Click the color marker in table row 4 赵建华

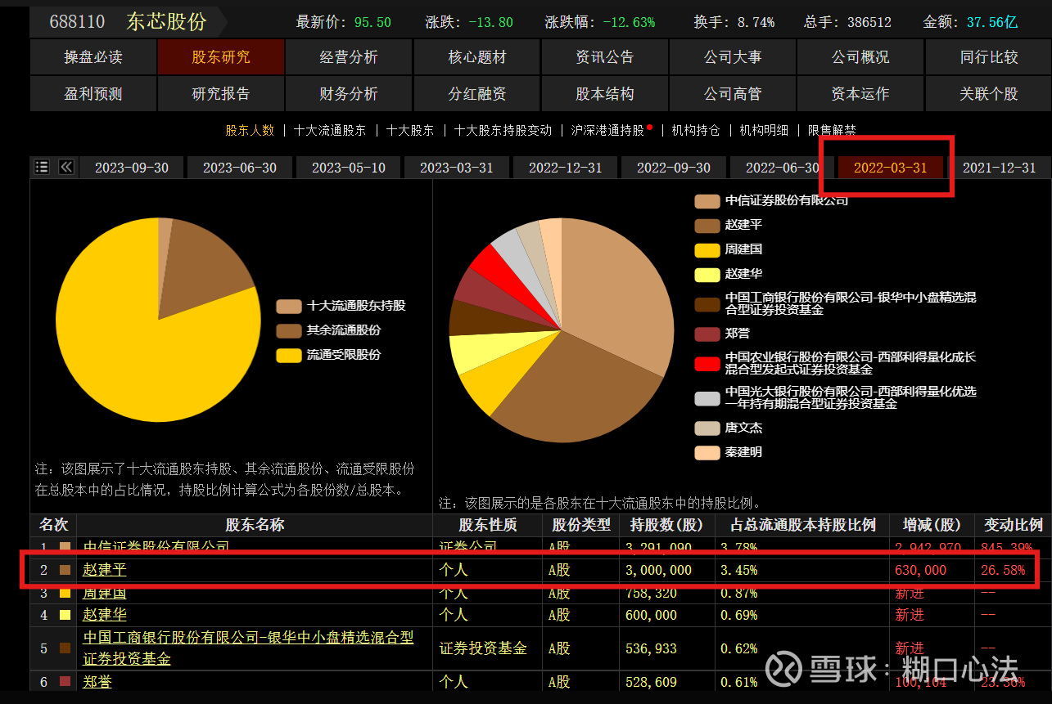click(65, 615)
